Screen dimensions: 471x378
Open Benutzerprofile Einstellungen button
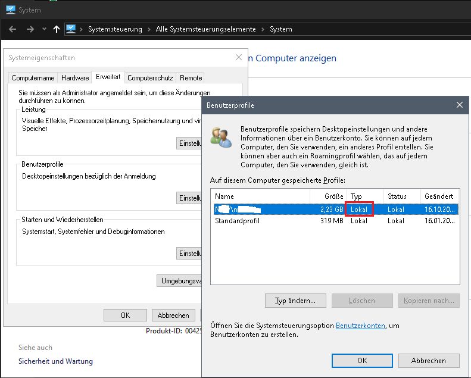189,198
